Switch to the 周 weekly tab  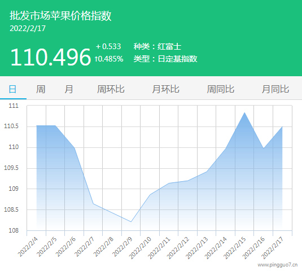pos(41,89)
